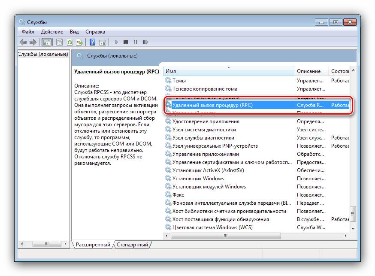The height and width of the screenshot is (276, 375).
Task: Open the Properties toolbar icon
Action: click(x=59, y=42)
